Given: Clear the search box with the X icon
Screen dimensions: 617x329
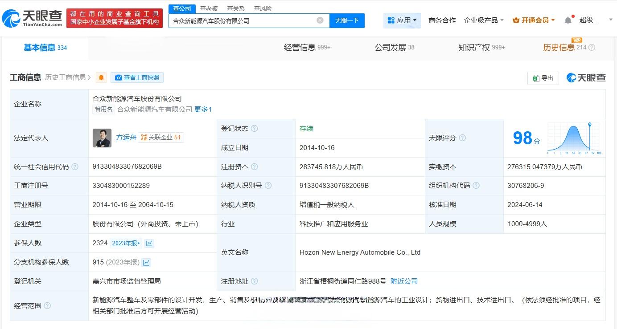Looking at the screenshot, I should [x=320, y=20].
